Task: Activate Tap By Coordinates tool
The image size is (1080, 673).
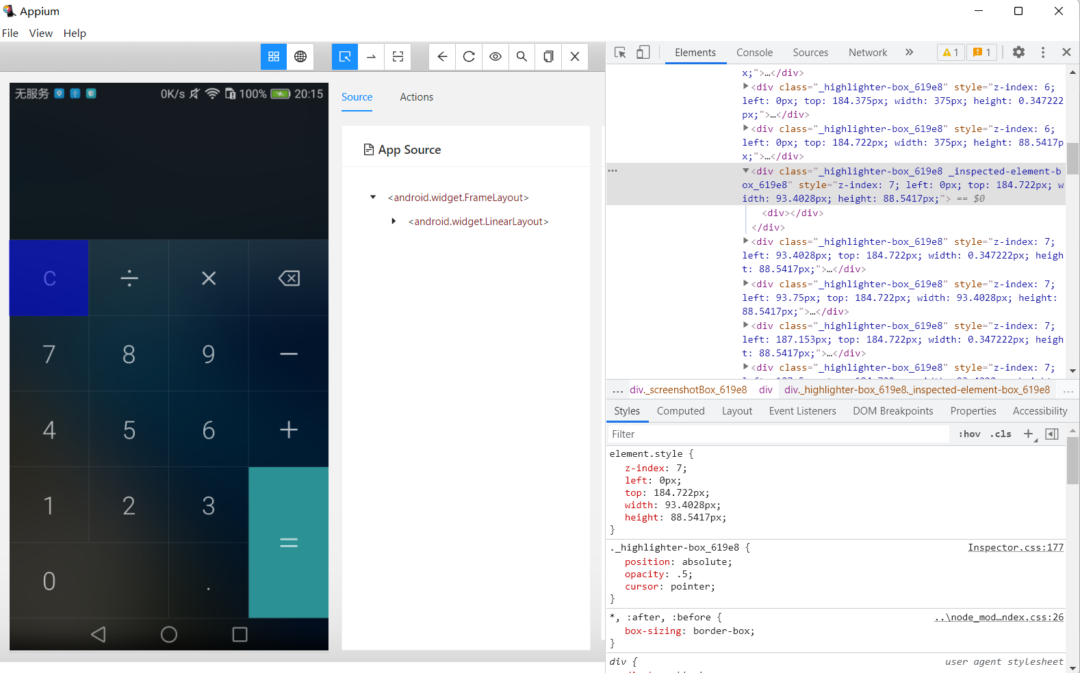Action: (x=398, y=57)
